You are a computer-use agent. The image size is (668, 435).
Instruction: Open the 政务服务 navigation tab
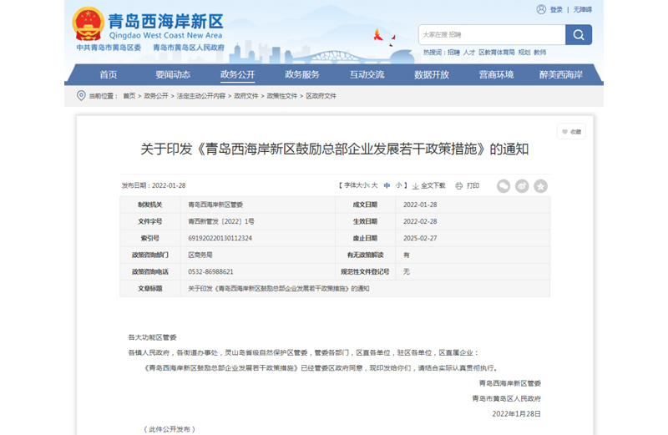pyautogui.click(x=302, y=74)
